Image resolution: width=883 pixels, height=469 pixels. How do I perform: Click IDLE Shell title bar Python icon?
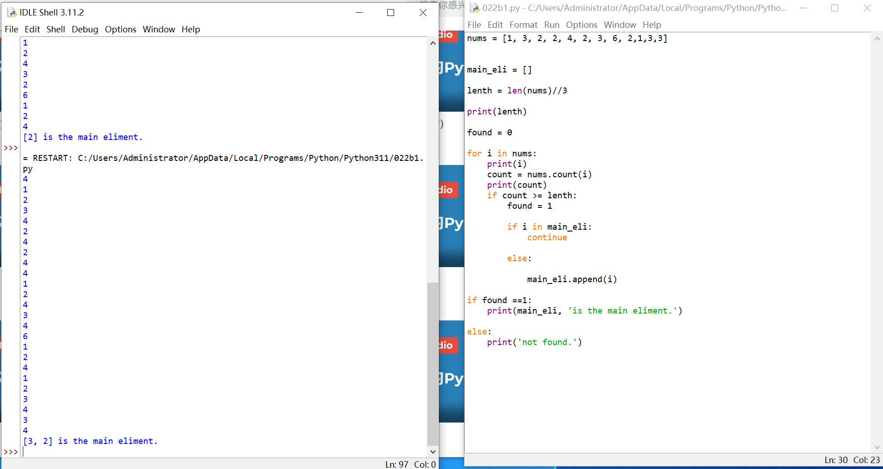11,12
